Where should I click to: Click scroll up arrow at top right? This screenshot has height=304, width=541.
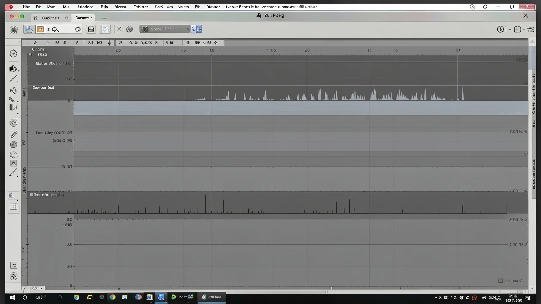532,41
